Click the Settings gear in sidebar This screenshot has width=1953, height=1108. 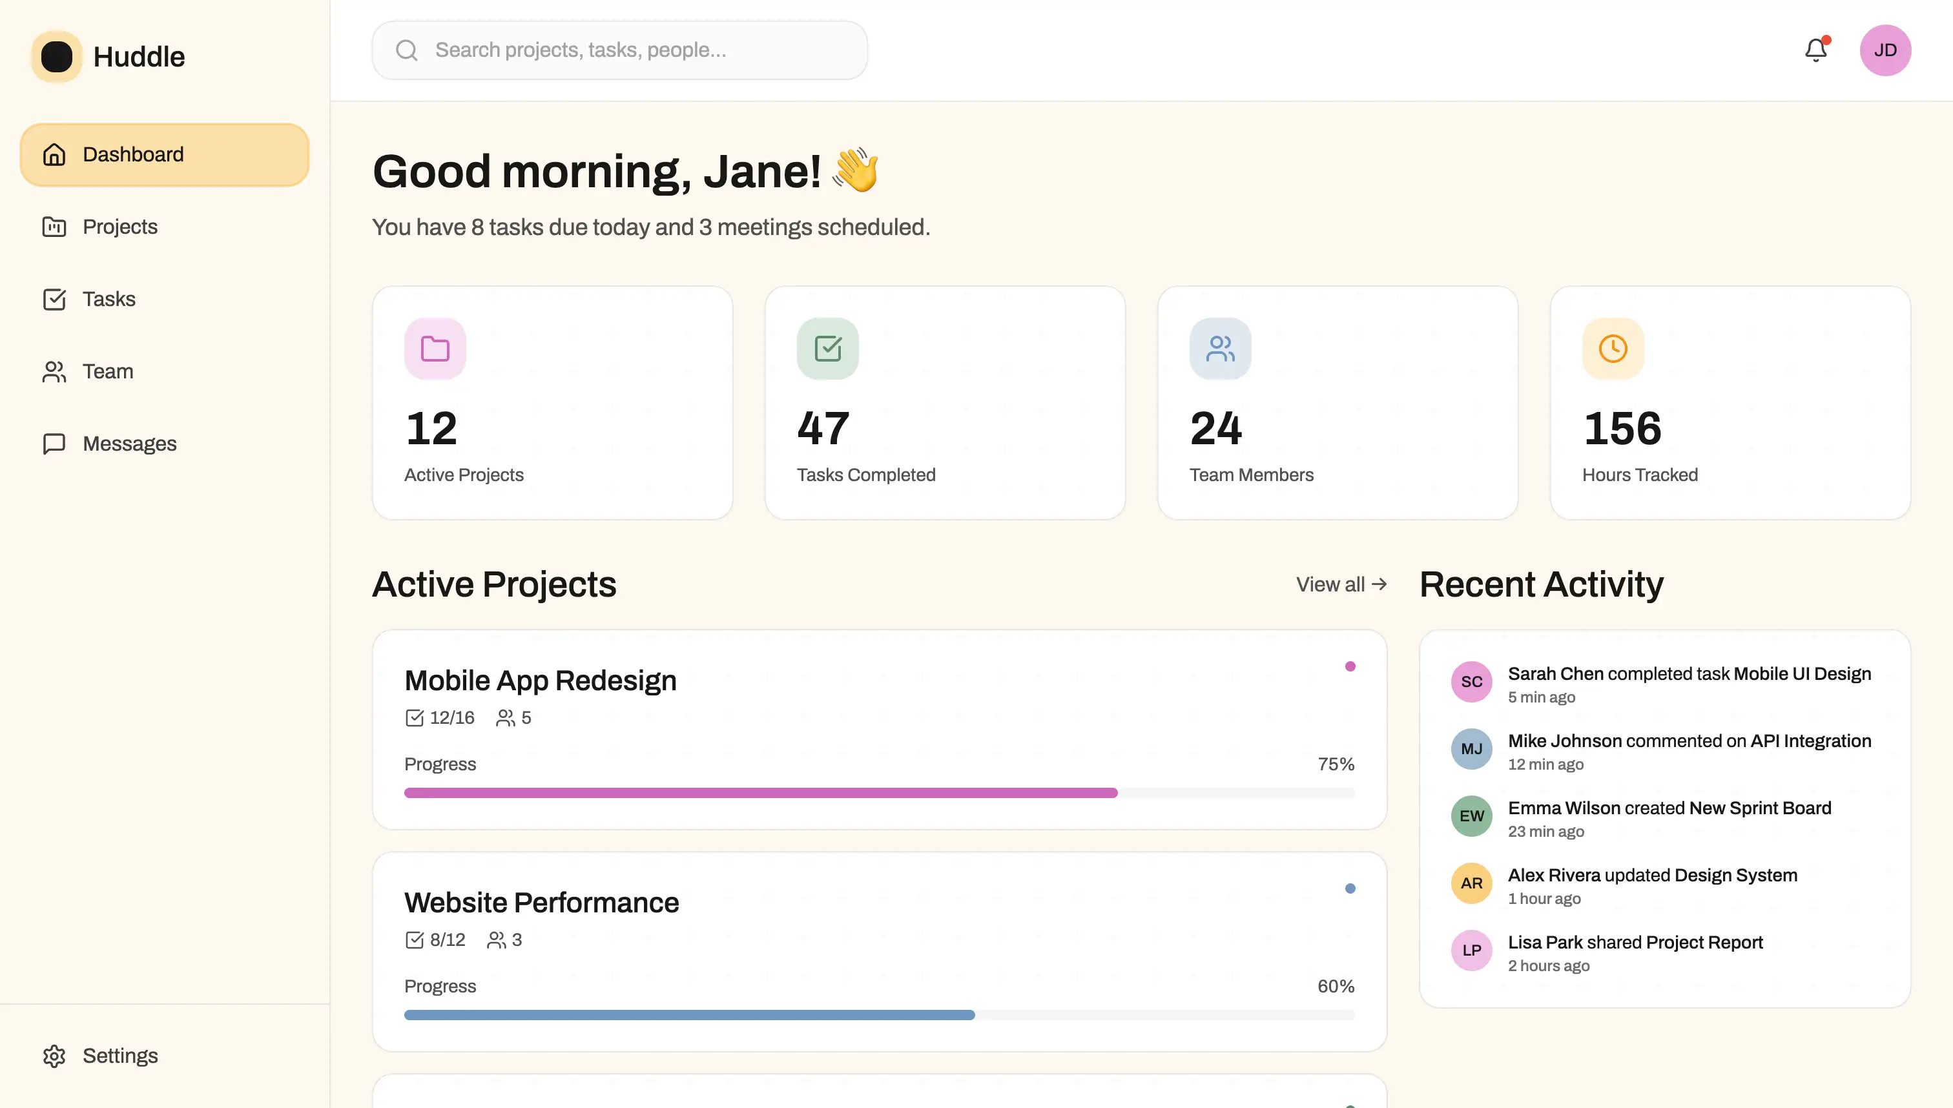pyautogui.click(x=54, y=1056)
